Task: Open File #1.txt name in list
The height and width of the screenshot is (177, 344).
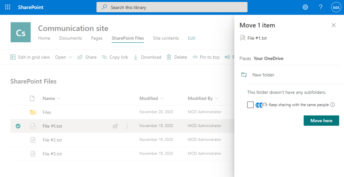Action: (x=52, y=126)
